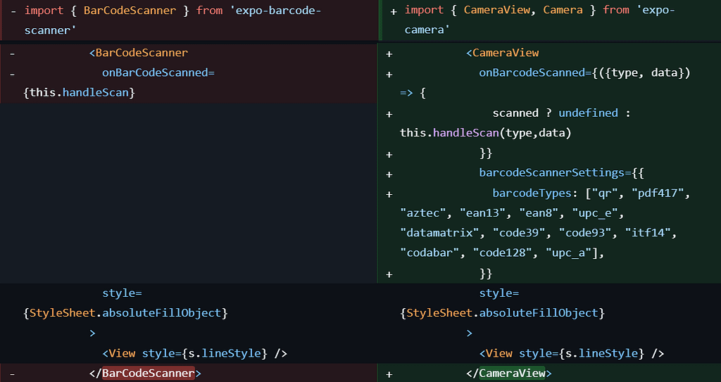Viewport: 721px width, 382px height.
Task: Click {this.handleScan} in the left pane
Action: point(79,93)
